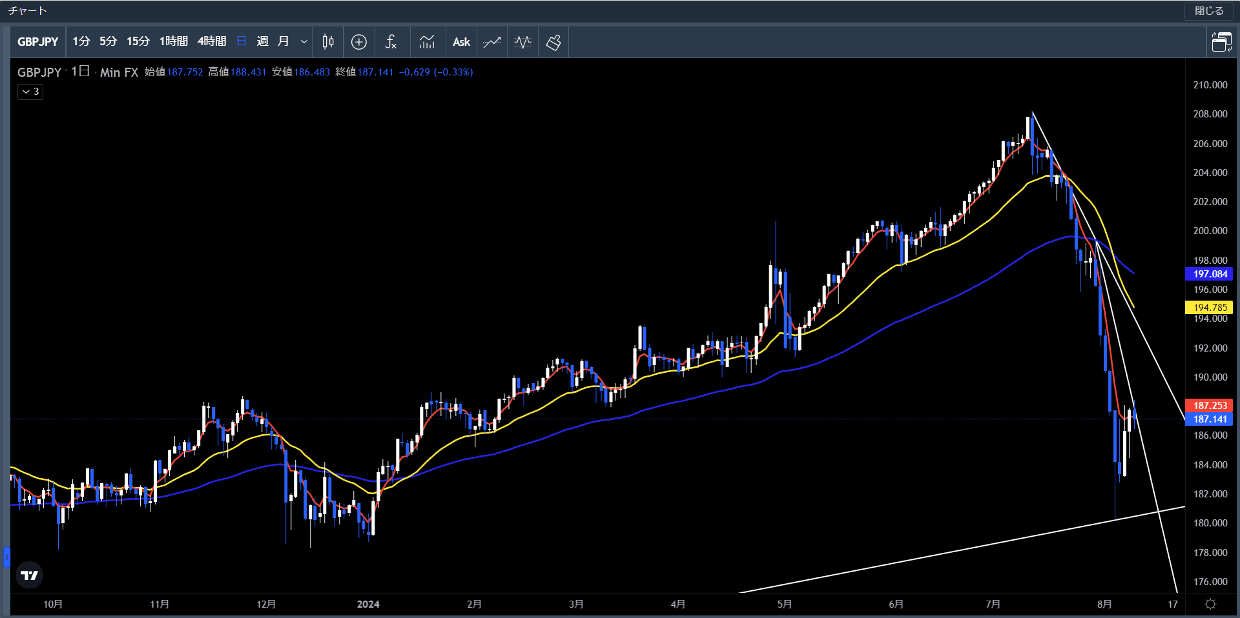This screenshot has width=1240, height=618.
Task: Click the 197.084 blue price label
Action: (1210, 274)
